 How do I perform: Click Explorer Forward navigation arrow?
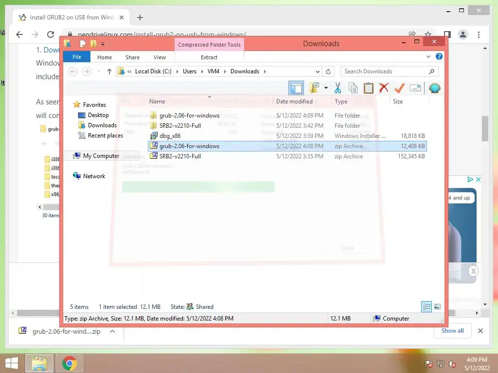click(87, 71)
